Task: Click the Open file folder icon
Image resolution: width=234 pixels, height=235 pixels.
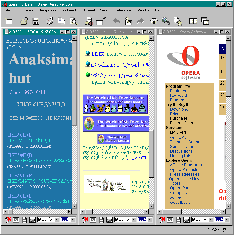Action: [24, 21]
